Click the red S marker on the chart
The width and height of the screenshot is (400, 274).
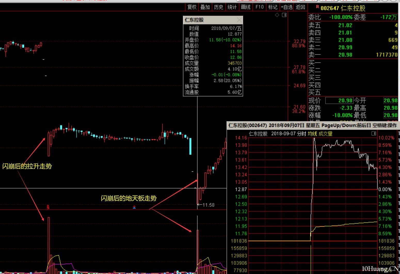48,207
